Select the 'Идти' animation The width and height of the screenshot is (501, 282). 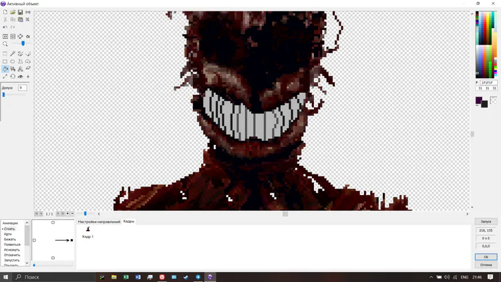[x=7, y=234]
